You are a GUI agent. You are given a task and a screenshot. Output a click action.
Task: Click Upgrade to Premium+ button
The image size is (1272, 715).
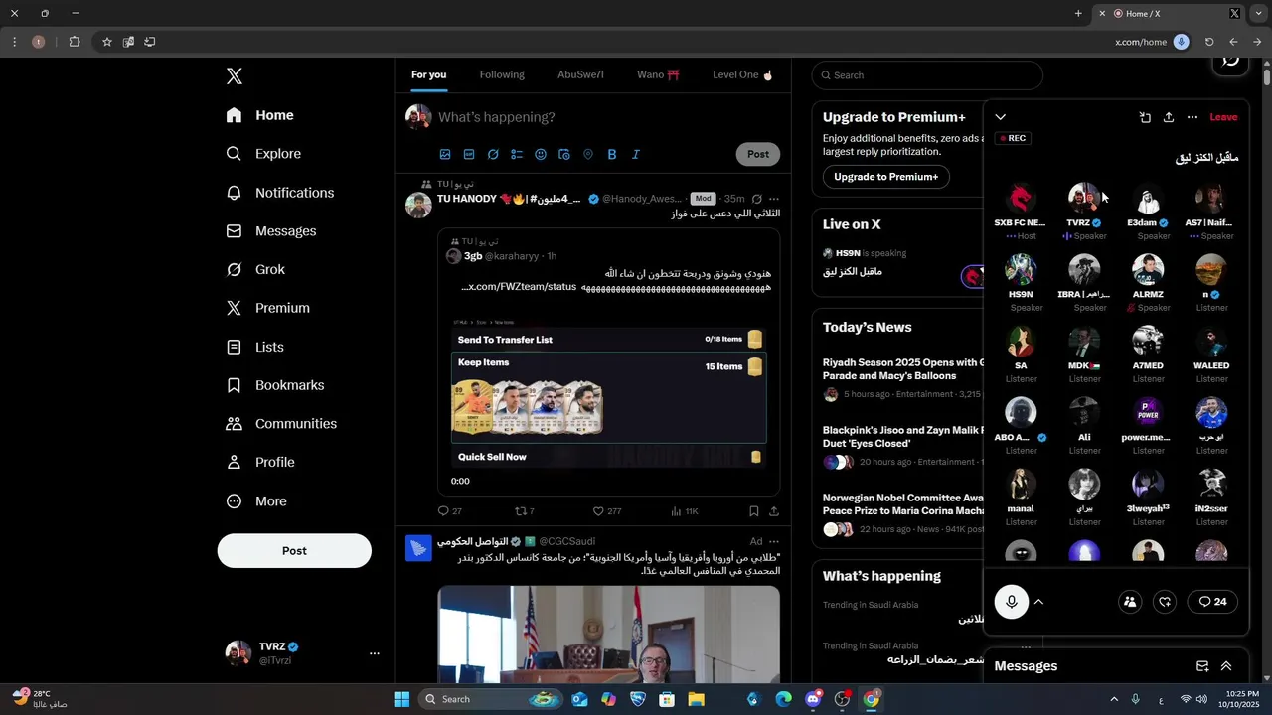point(885,177)
